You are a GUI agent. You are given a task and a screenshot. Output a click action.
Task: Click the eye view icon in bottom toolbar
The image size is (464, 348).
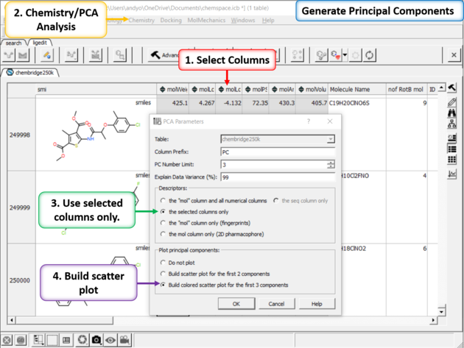(x=110, y=340)
